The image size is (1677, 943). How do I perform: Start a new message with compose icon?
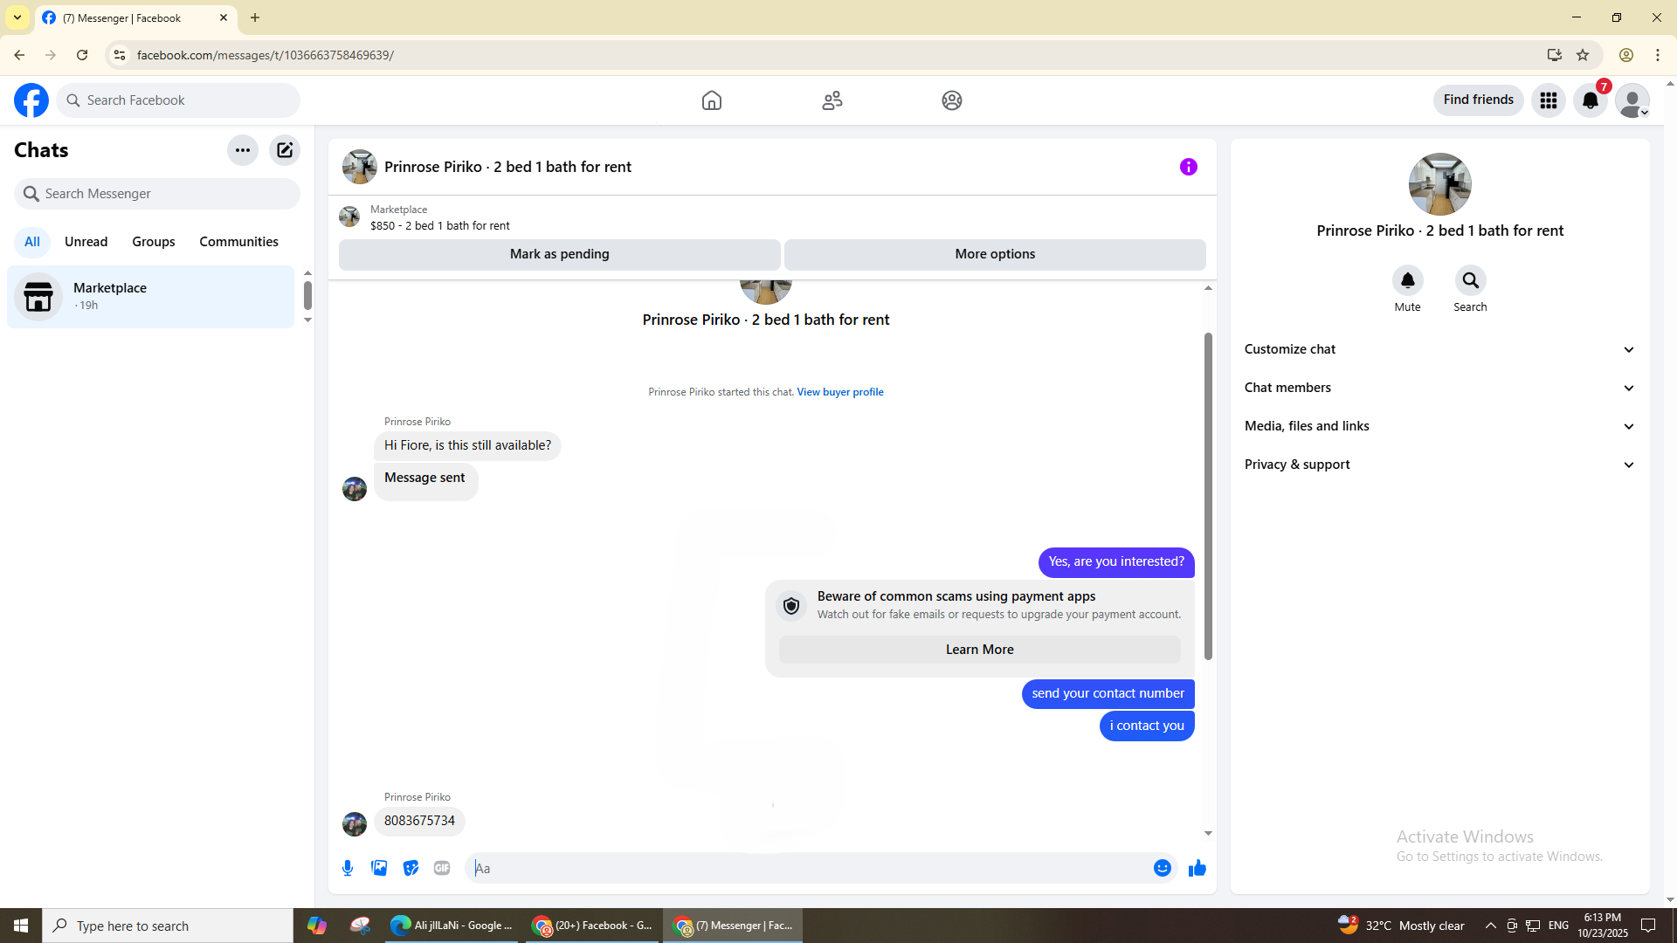tap(285, 150)
